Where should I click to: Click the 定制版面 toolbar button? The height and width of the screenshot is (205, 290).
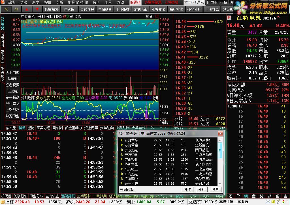pyautogui.click(x=140, y=9)
